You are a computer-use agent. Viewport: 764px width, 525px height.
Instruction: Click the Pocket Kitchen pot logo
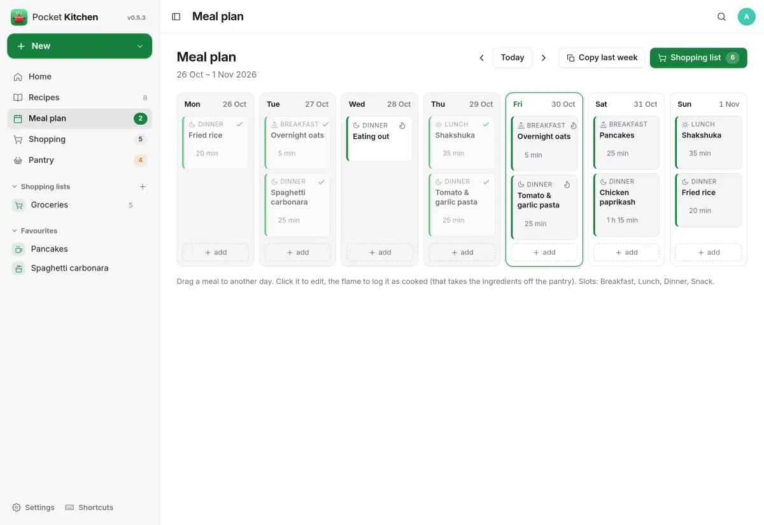pyautogui.click(x=19, y=17)
